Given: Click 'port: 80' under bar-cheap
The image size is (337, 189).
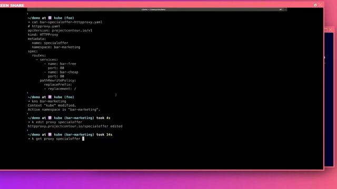Looking at the screenshot, I should pos(56,76).
